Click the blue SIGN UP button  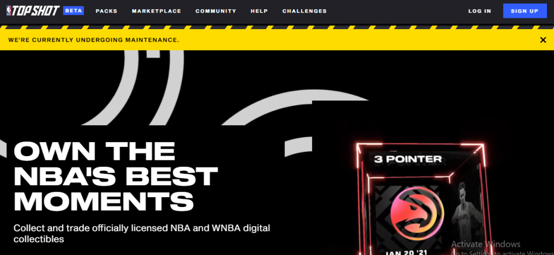click(525, 11)
